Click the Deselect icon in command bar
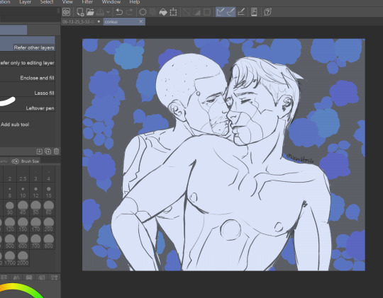This screenshot has width=383, height=298. click(x=187, y=12)
